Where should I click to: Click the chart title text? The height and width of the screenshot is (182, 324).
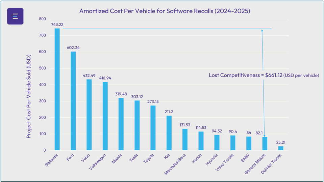pos(165,11)
